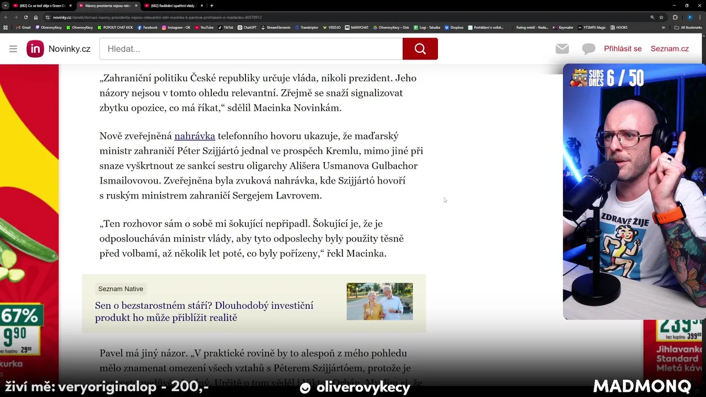Image resolution: width=706 pixels, height=397 pixels.
Task: Close the 'Názory prezidenta' tab
Action: pyautogui.click(x=135, y=6)
